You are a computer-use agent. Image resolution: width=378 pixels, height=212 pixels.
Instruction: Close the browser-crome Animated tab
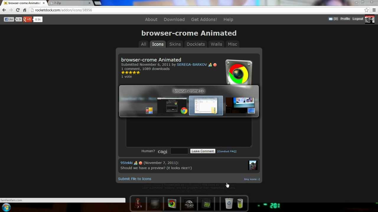click(44, 3)
